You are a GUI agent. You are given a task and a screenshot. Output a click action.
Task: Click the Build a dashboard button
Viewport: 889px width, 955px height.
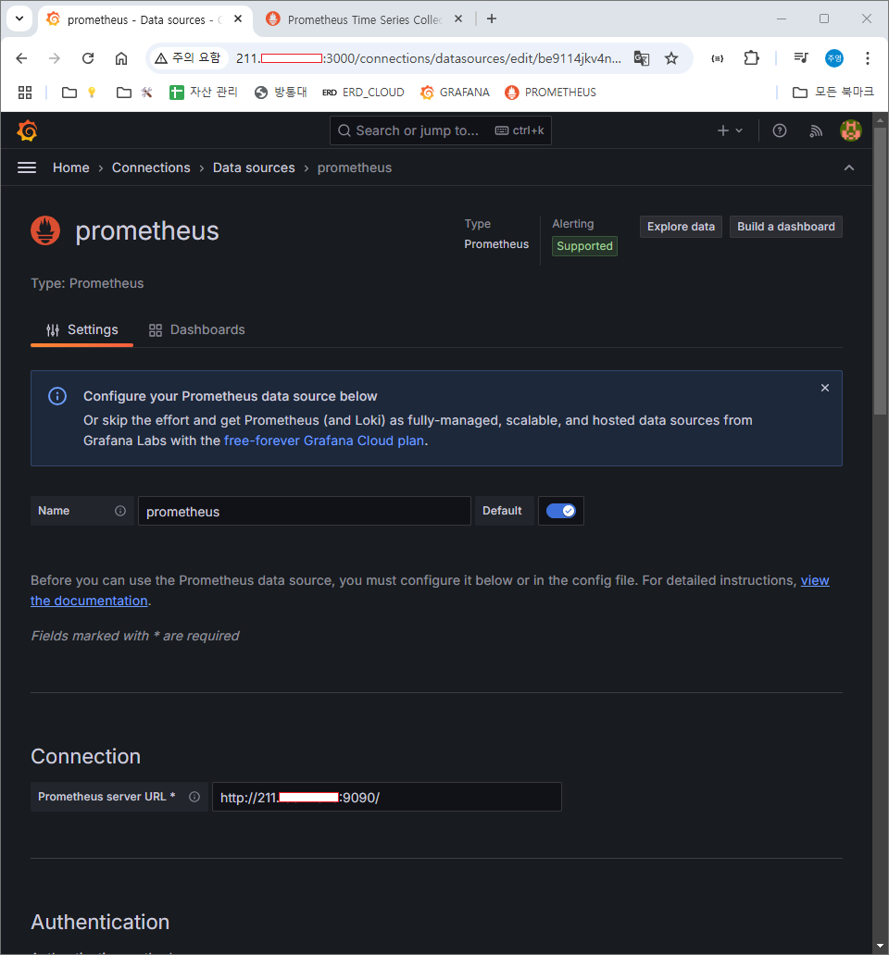click(786, 227)
